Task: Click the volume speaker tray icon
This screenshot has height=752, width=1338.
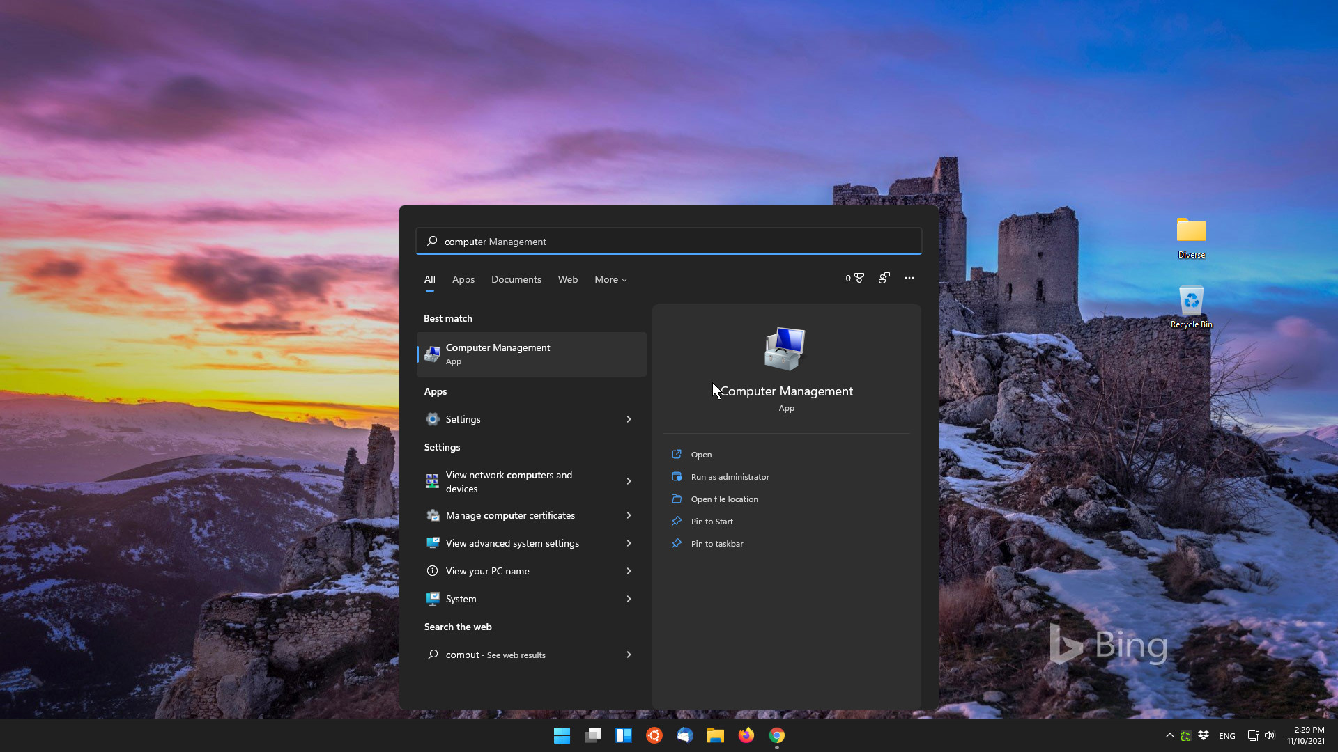Action: [1270, 735]
